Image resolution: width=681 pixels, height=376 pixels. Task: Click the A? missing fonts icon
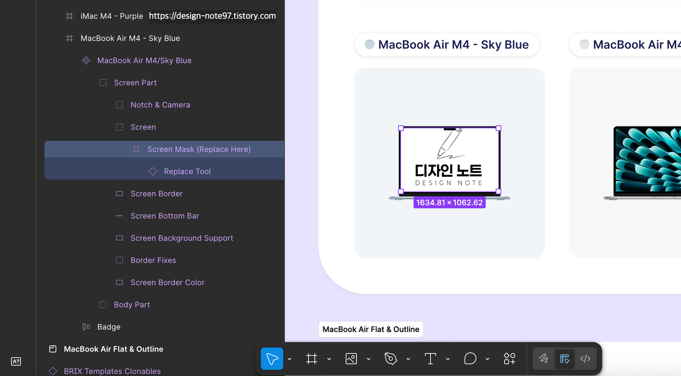pyautogui.click(x=16, y=361)
